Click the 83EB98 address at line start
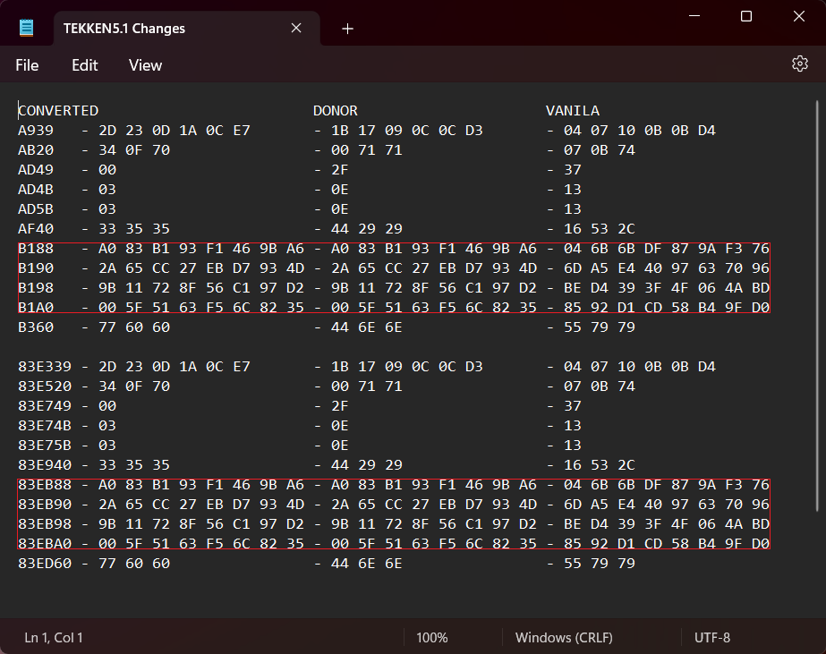This screenshot has height=654, width=826. [x=45, y=524]
